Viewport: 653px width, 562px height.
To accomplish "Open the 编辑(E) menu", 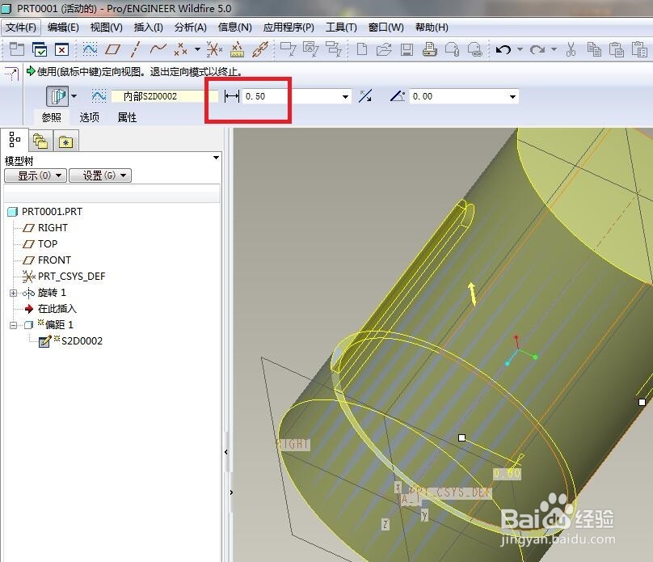I will pyautogui.click(x=63, y=27).
